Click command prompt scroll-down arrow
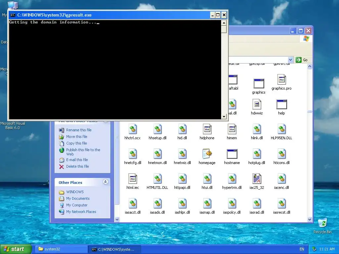 224,117
